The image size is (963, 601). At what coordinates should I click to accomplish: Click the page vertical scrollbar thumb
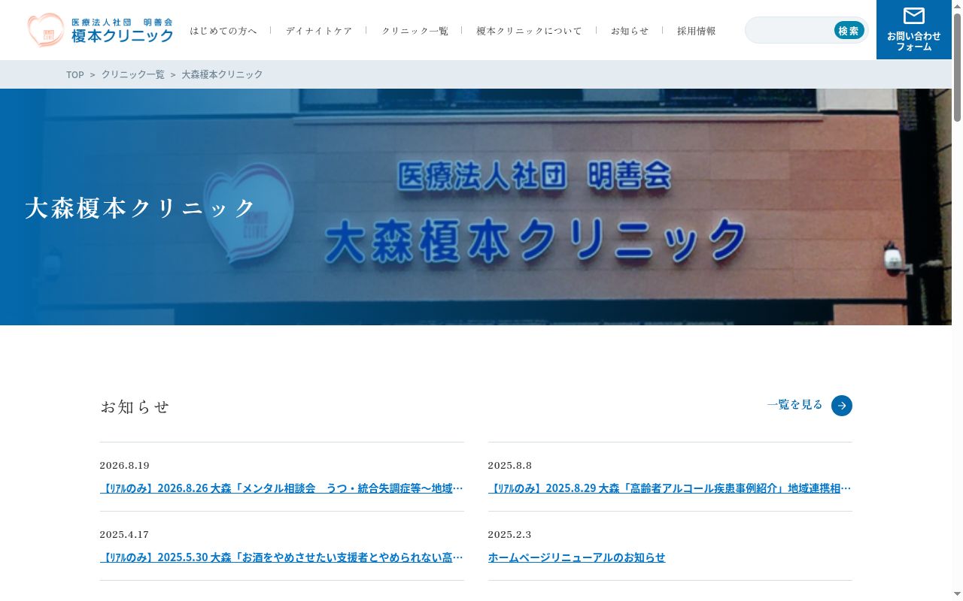coord(957,66)
